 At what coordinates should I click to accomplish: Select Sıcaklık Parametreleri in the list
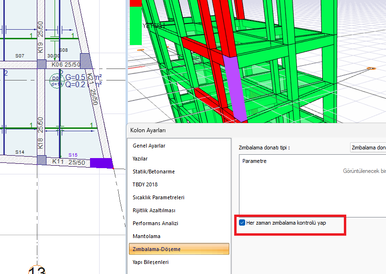(158, 197)
